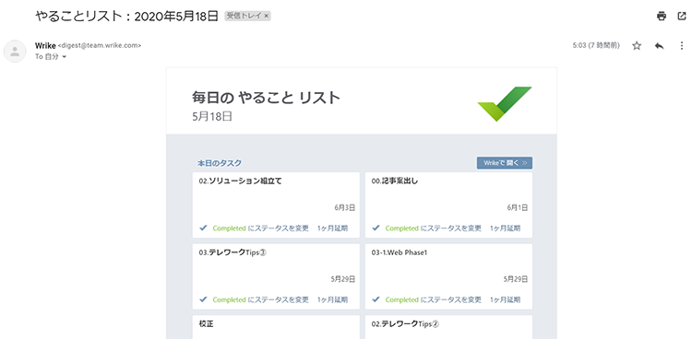Screen dimensions: 692x339
Task: Click the 6月1日 due date
Action: tap(518, 207)
